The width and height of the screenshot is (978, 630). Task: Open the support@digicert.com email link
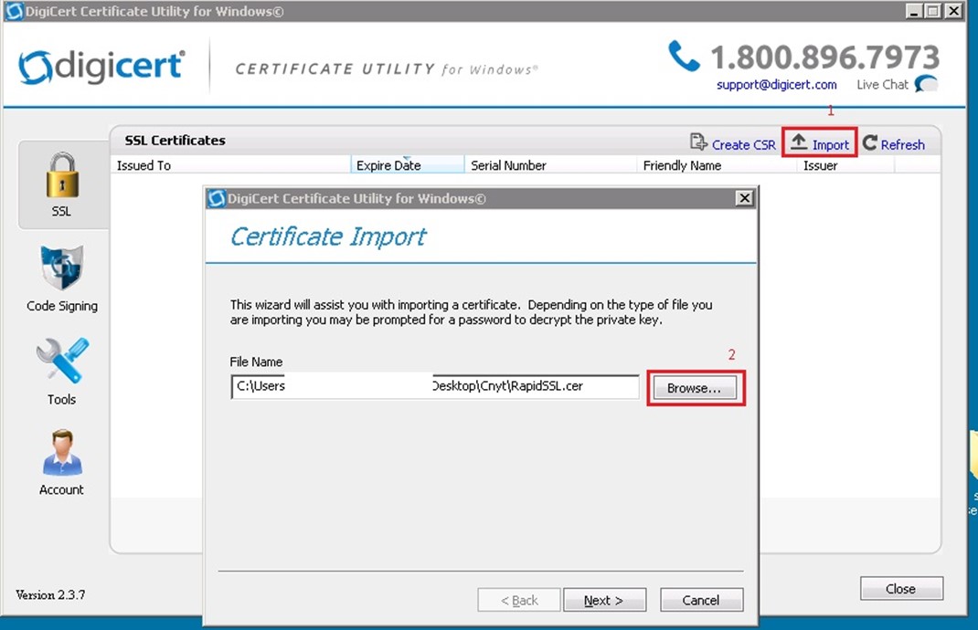tap(777, 84)
